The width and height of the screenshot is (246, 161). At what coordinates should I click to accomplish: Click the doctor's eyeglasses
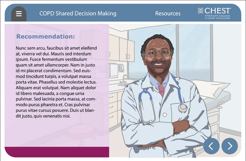pyautogui.click(x=158, y=53)
